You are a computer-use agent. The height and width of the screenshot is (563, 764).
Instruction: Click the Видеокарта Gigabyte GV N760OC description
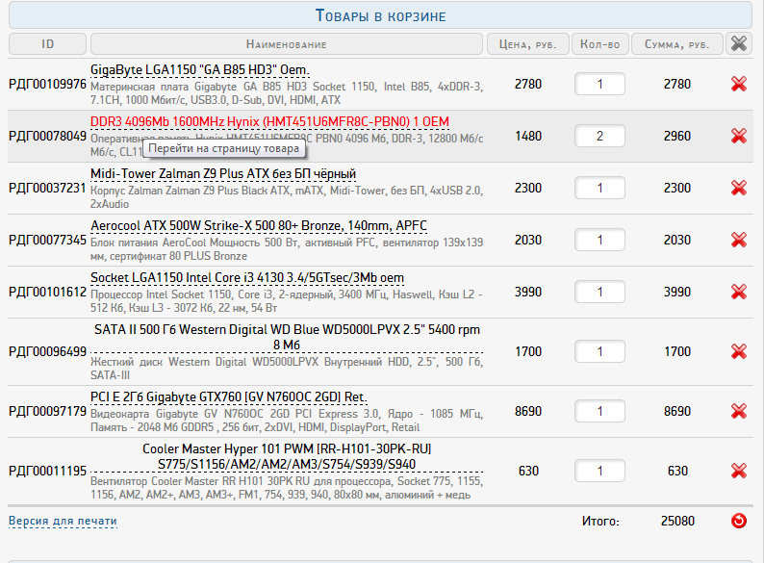coord(287,421)
